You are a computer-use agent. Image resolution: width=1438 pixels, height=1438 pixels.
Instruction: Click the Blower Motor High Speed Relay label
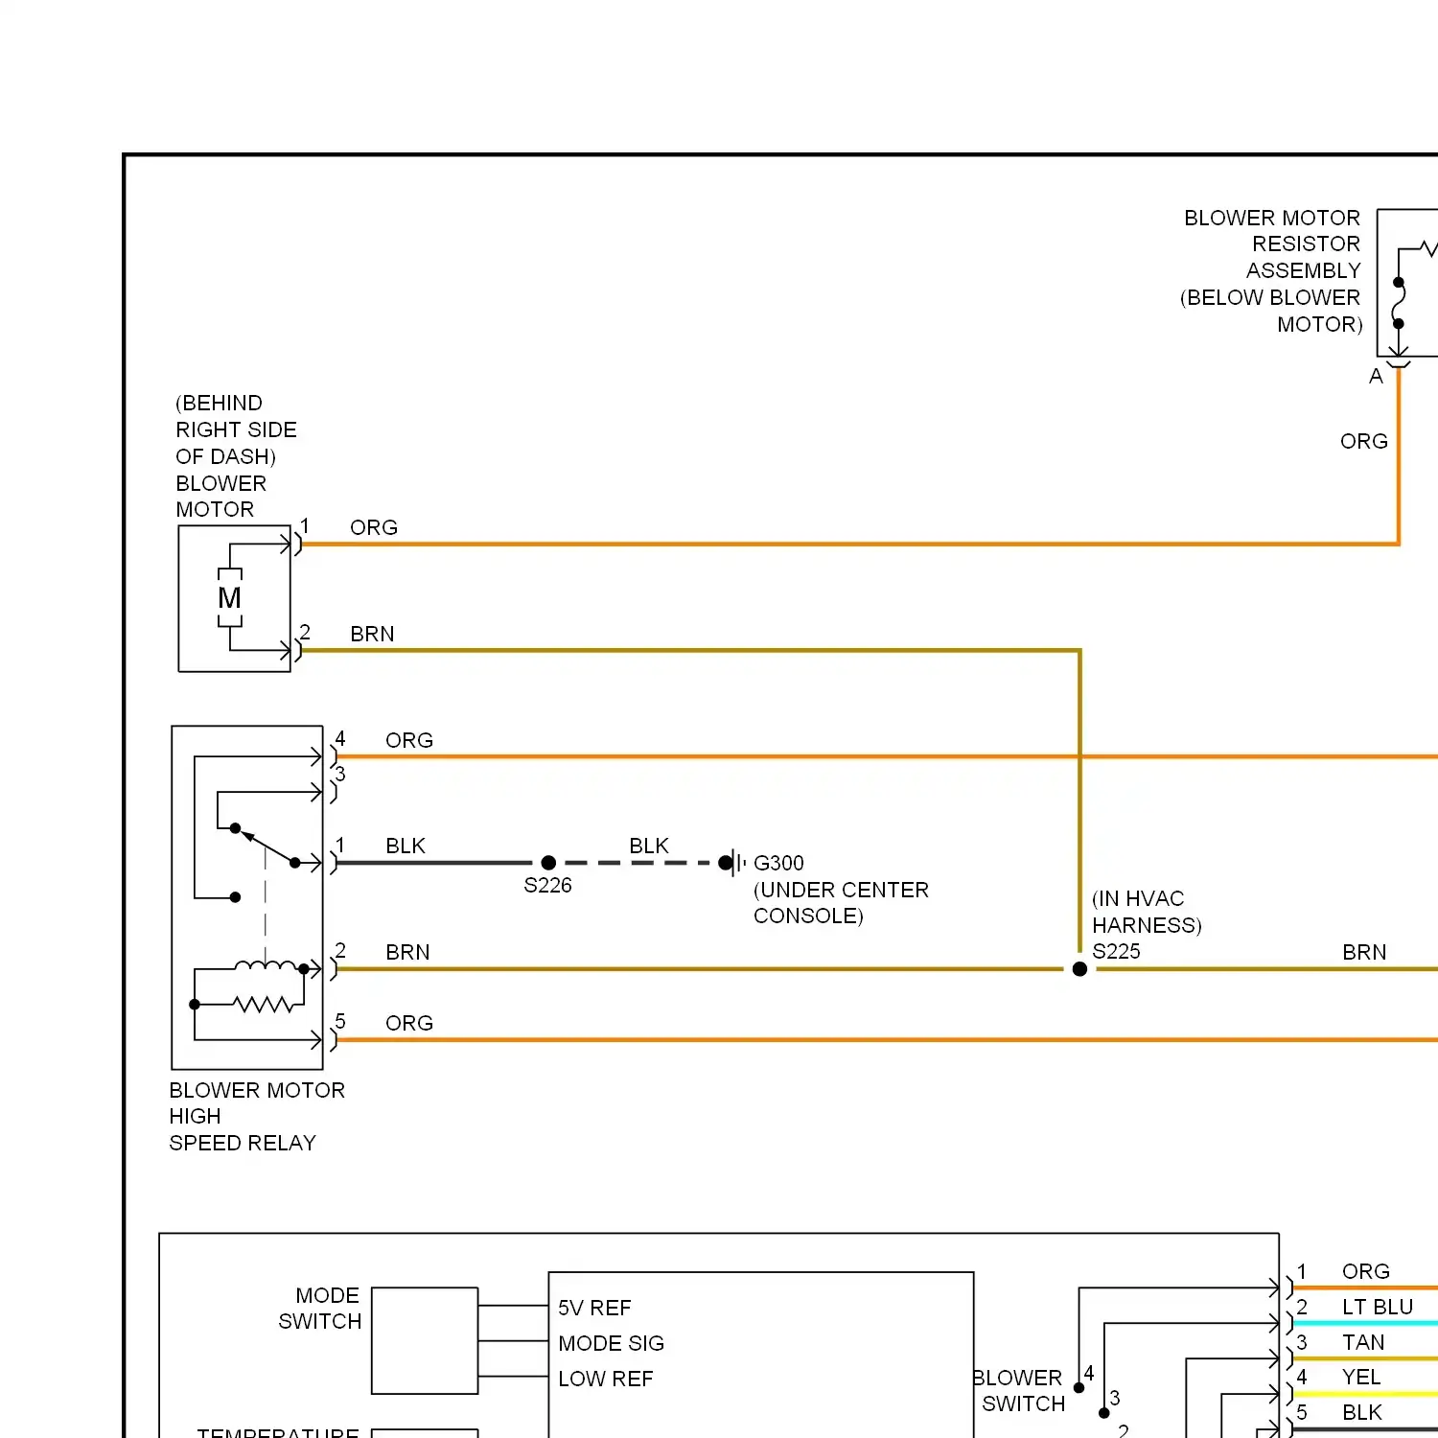point(257,1117)
